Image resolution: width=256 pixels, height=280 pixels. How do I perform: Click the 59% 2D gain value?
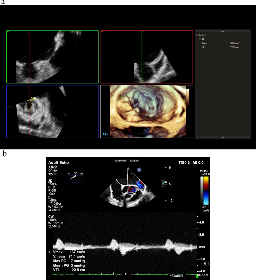pyautogui.click(x=53, y=184)
